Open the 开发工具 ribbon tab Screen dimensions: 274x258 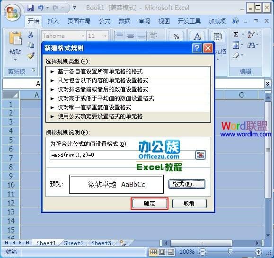tap(189, 21)
